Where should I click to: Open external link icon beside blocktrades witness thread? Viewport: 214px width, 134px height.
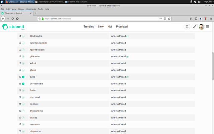click(127, 36)
